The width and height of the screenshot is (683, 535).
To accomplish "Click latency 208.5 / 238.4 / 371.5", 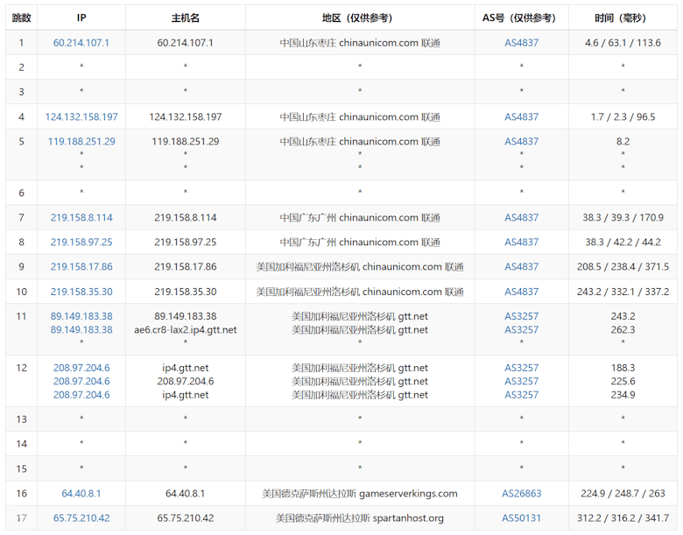I will point(623,267).
